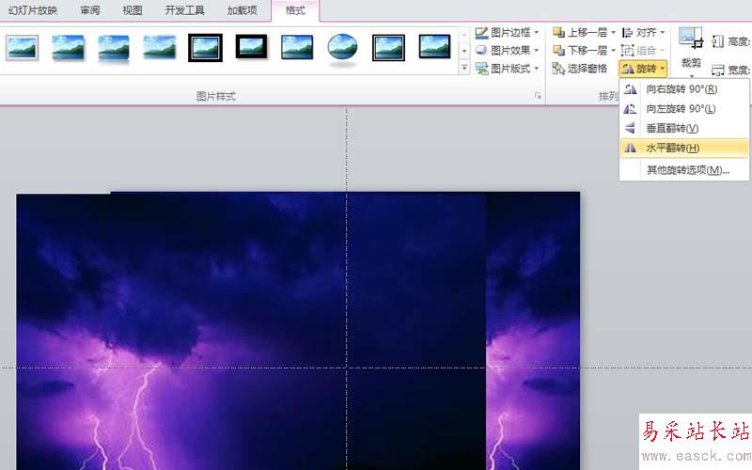752x470 pixels.
Task: Open the 选择窗格 pane
Action: [580, 69]
